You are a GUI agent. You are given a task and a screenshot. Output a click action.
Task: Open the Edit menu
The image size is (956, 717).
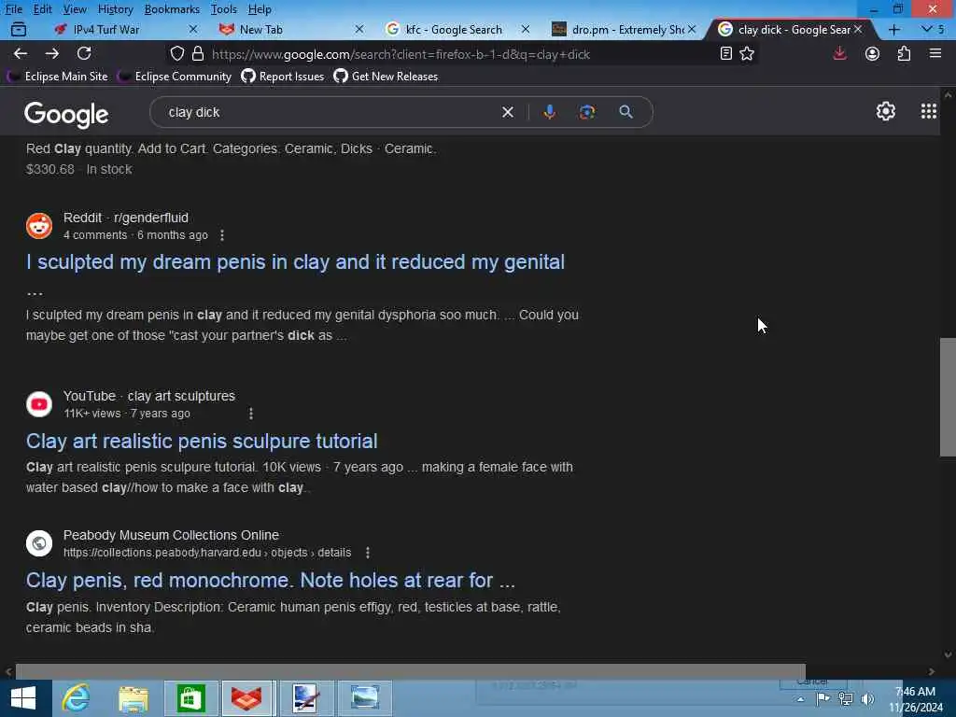click(x=42, y=9)
